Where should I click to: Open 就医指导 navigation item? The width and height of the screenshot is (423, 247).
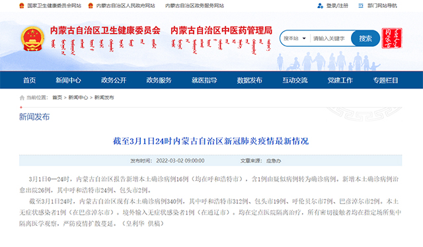(204, 80)
